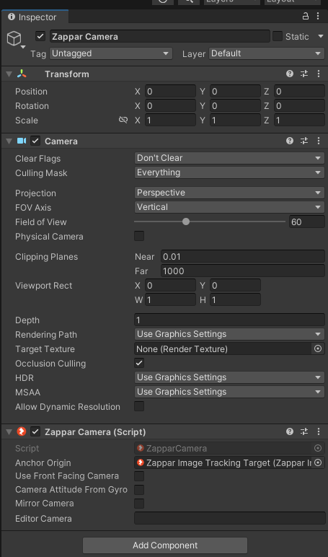Image resolution: width=328 pixels, height=557 pixels.
Task: Open FOV Axis dropdown
Action: click(x=229, y=207)
